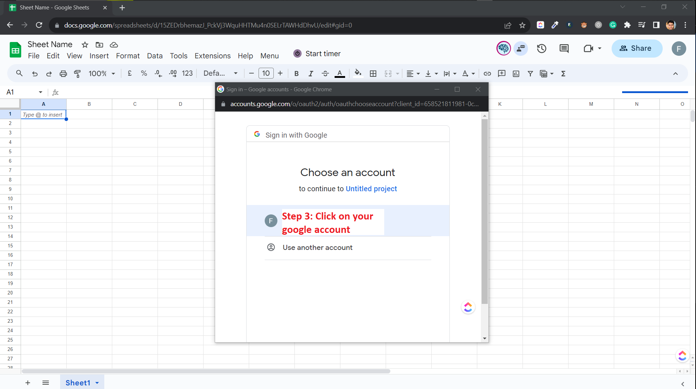Click the functions sigma icon
This screenshot has width=696, height=389.
(563, 74)
